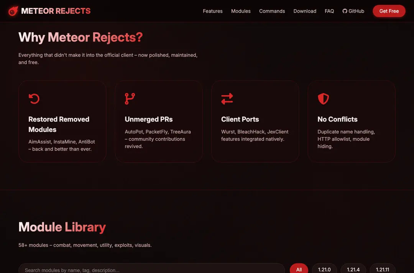This screenshot has height=273, width=414.
Task: Open the Features nav link
Action: click(212, 11)
